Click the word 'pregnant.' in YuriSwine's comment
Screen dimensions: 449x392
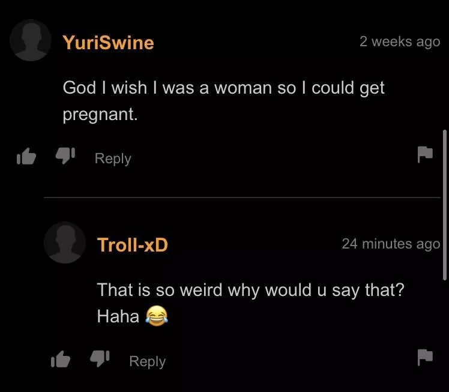pos(100,115)
